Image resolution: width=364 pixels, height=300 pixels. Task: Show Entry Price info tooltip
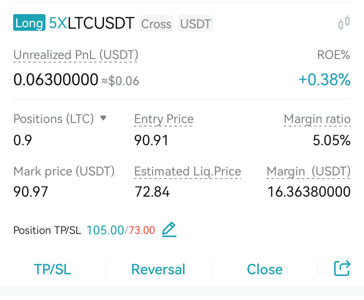point(164,119)
